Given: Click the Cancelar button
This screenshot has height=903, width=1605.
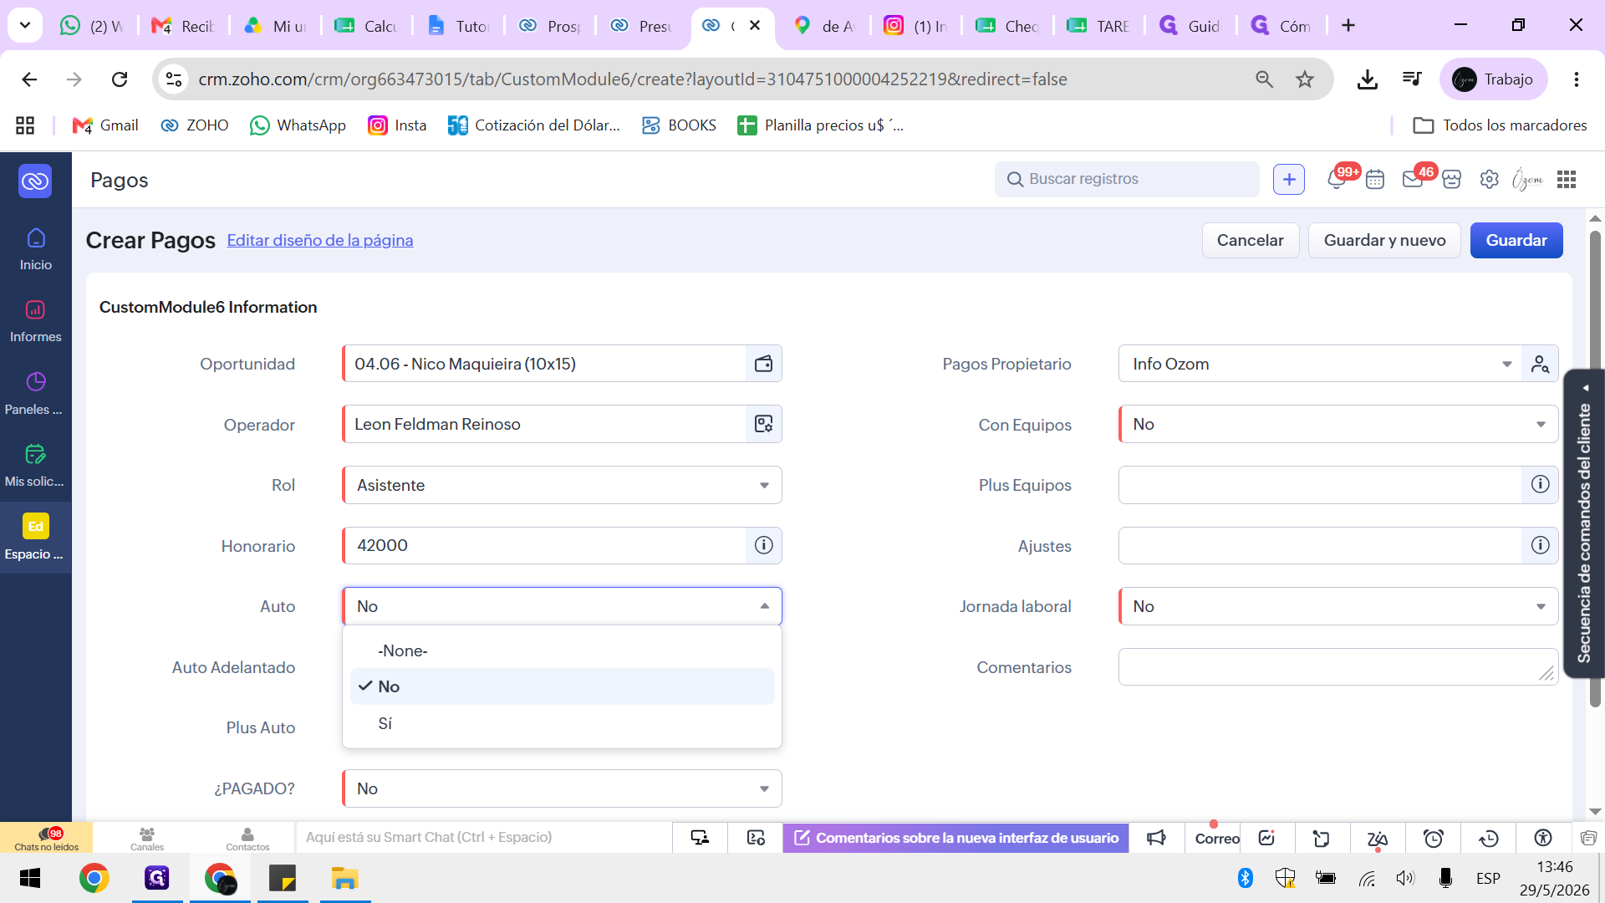Looking at the screenshot, I should pyautogui.click(x=1250, y=240).
